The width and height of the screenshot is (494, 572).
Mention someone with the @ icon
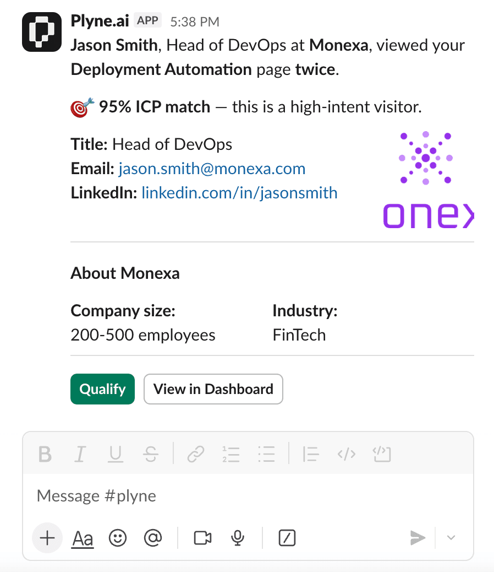151,538
